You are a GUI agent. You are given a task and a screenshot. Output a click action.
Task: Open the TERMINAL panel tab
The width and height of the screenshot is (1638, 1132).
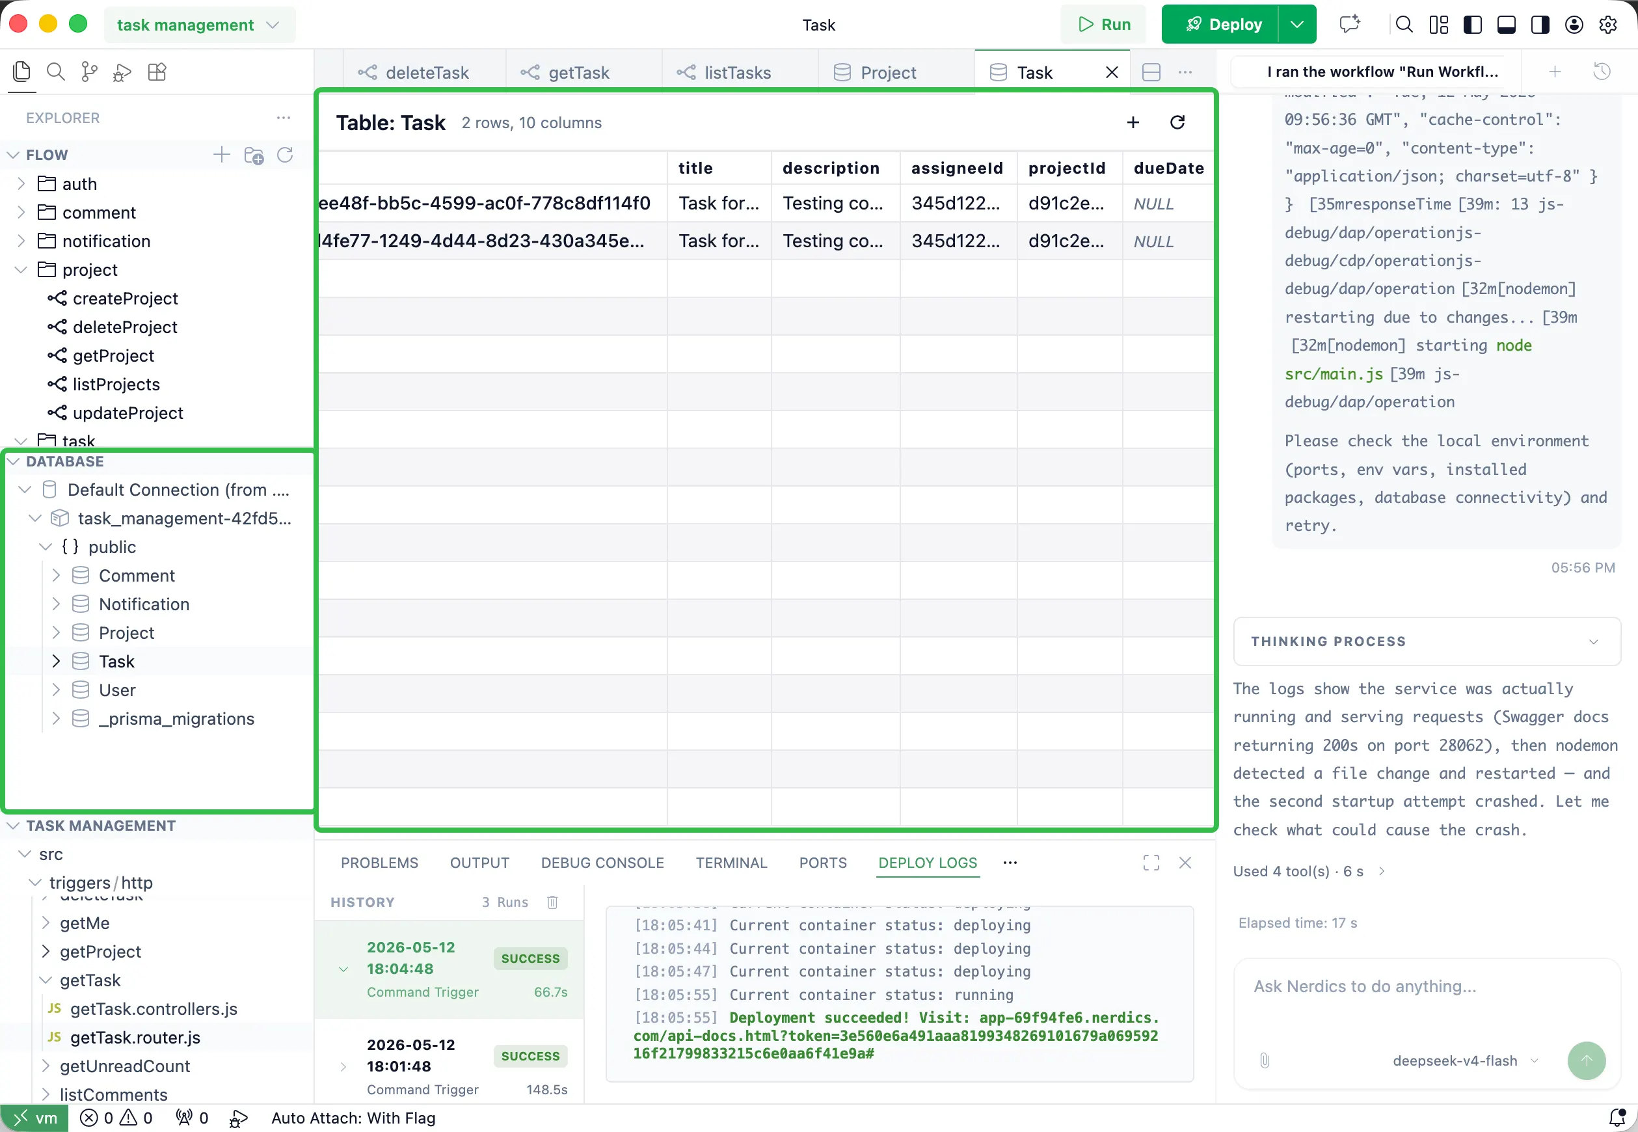coord(731,863)
